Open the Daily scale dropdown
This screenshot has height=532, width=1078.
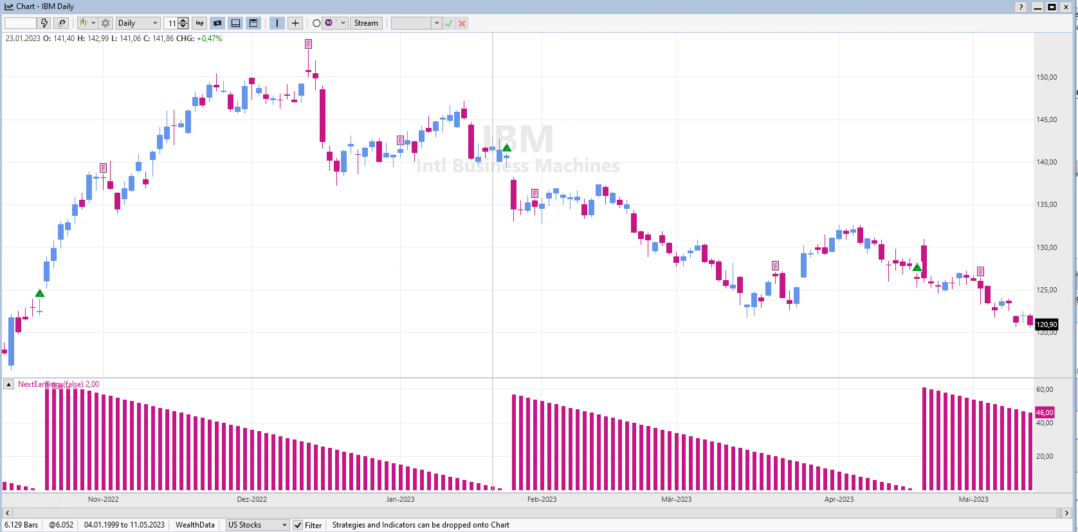[x=138, y=23]
